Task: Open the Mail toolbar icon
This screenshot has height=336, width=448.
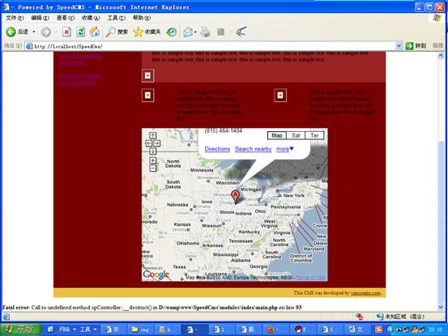Action: point(188,32)
